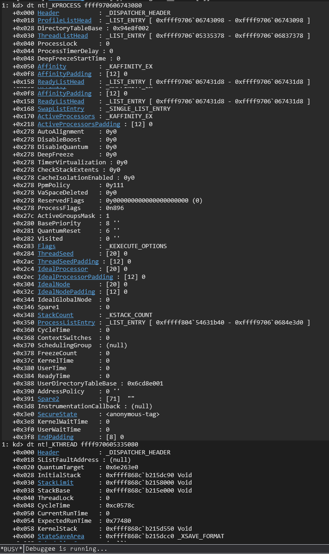Open the IdealProcessorPadding link
The image size is (329, 554).
[x=75, y=277]
